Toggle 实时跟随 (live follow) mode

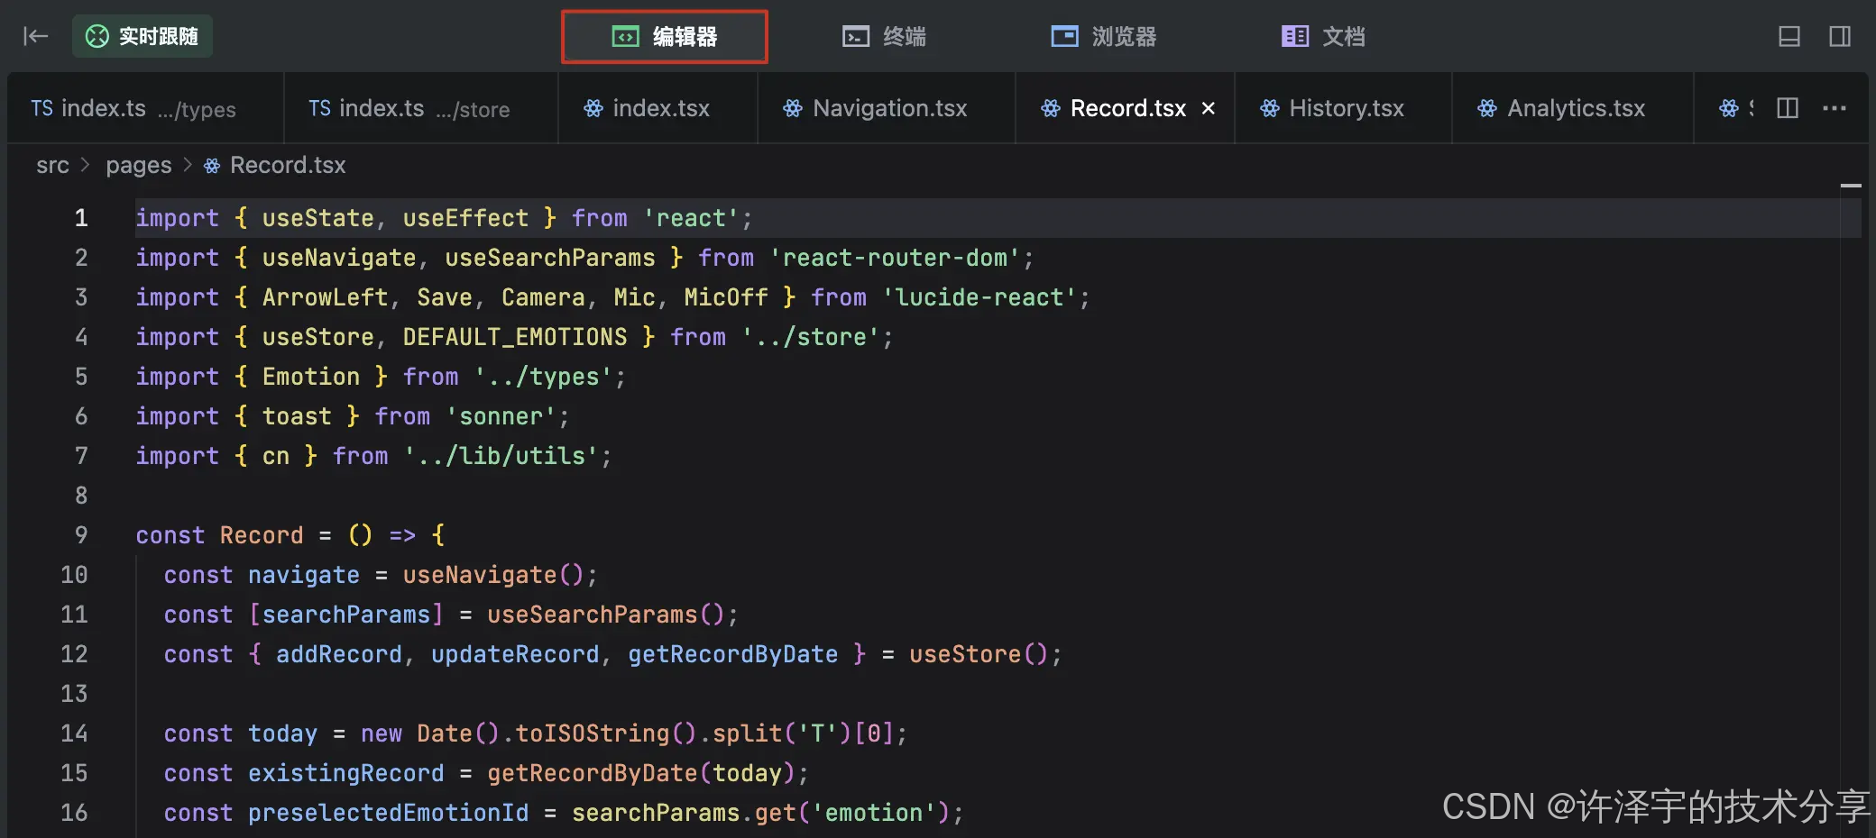[142, 36]
